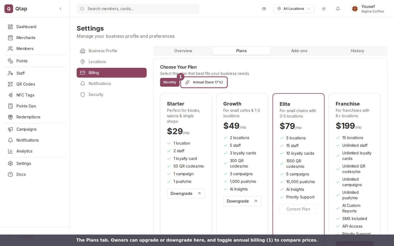Viewport: 394px width, 246px height.
Task: Switch to the History tab
Action: click(357, 51)
